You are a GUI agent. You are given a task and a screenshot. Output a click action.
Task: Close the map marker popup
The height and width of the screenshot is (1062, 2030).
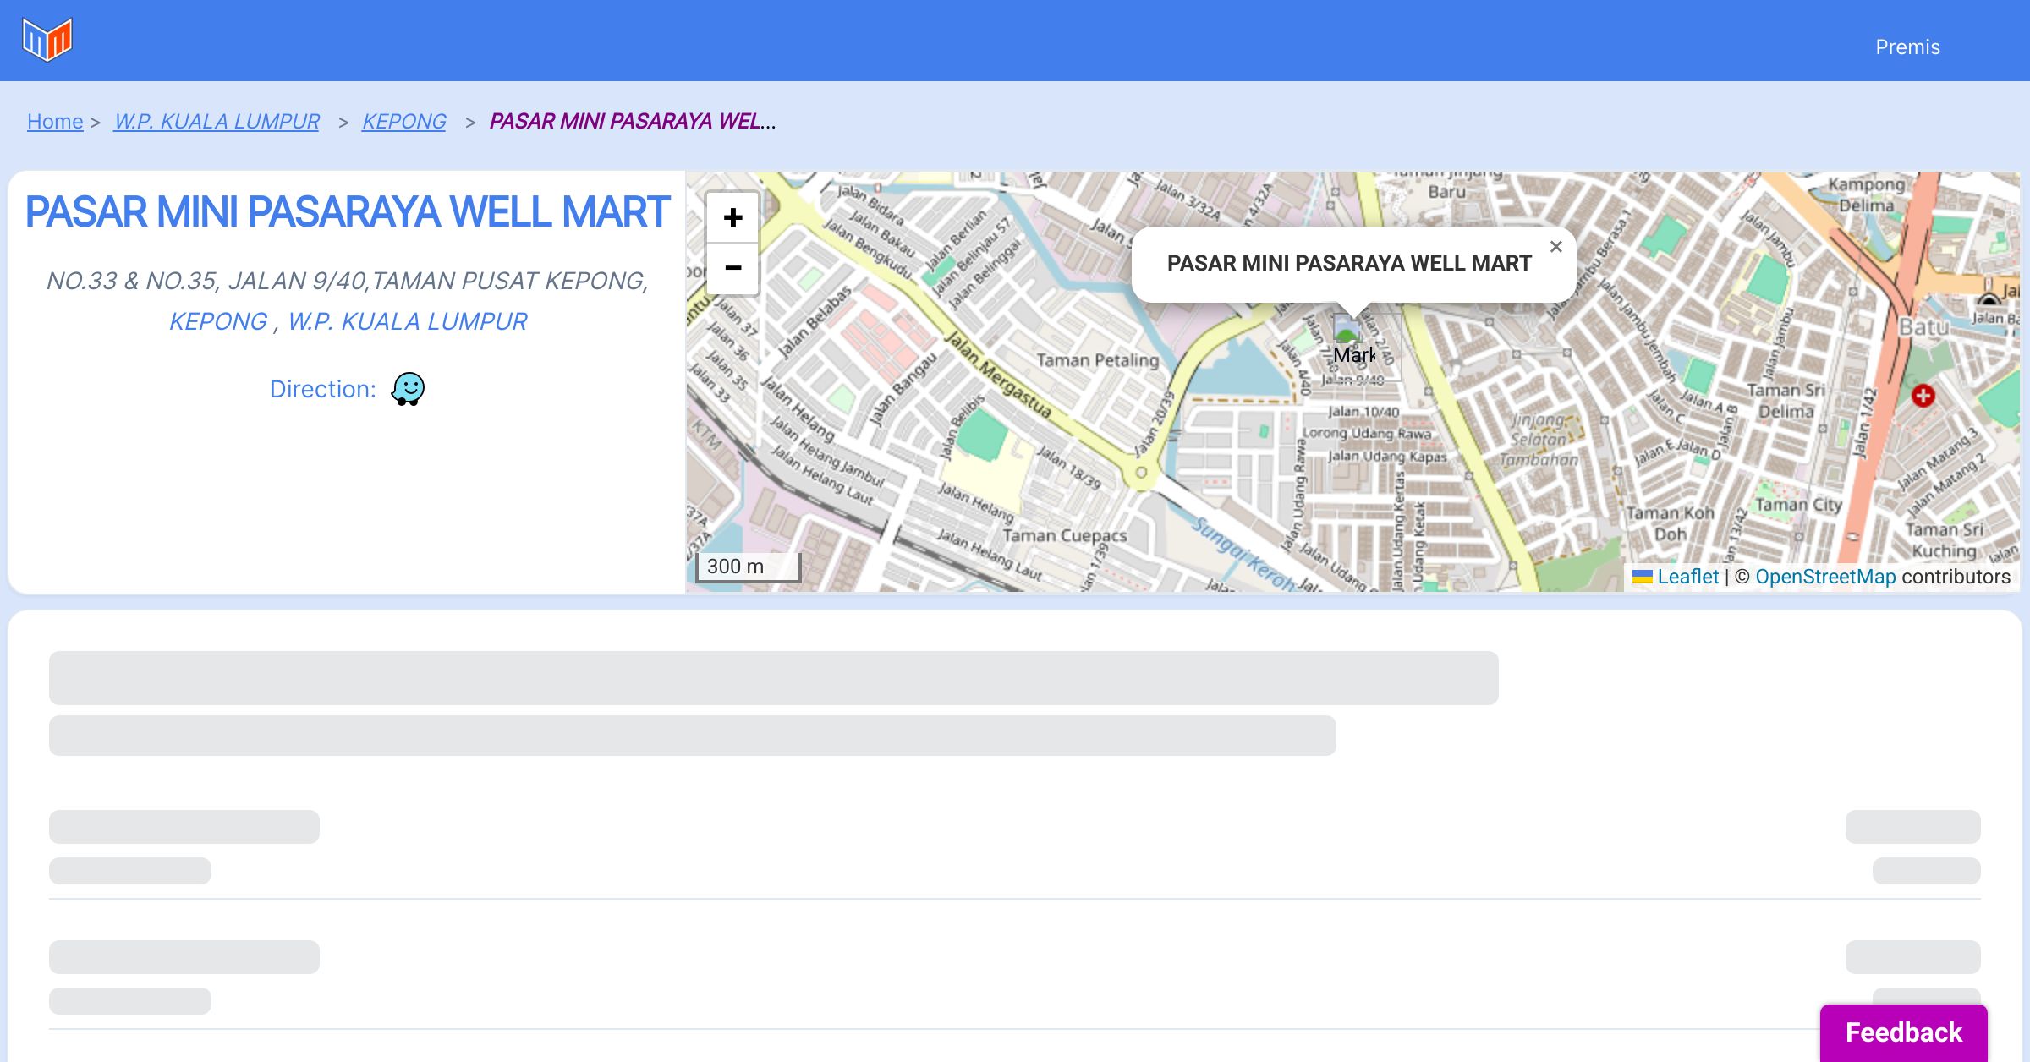point(1555,247)
